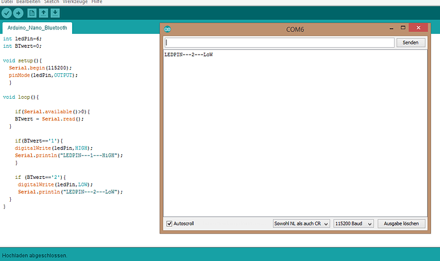Focus the serial monitor send input field
The height and width of the screenshot is (261, 440).
pyautogui.click(x=279, y=43)
